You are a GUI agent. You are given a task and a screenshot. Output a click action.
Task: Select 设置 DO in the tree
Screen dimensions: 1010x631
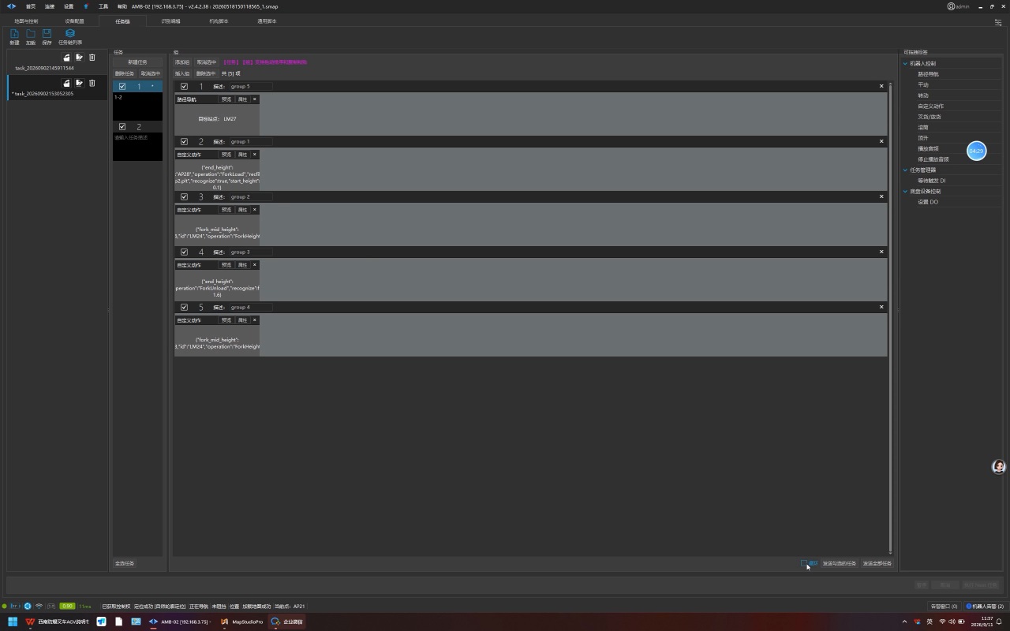click(928, 202)
